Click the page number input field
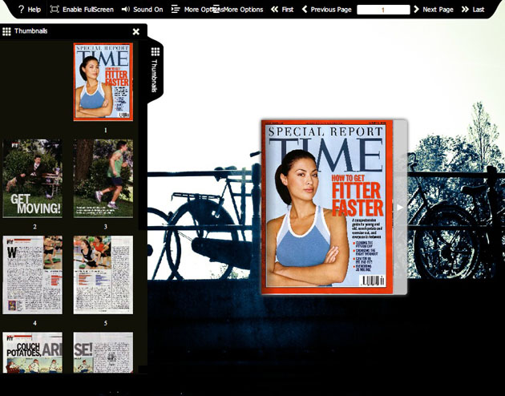 coord(383,10)
